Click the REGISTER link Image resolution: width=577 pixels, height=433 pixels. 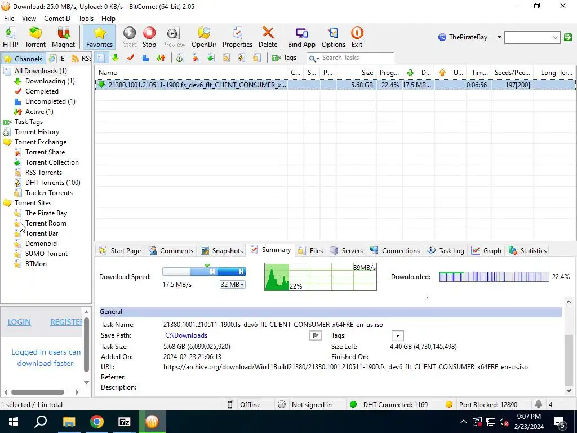click(66, 322)
